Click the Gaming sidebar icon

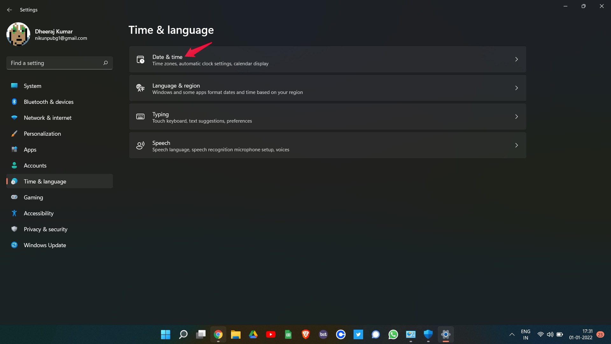pos(14,197)
